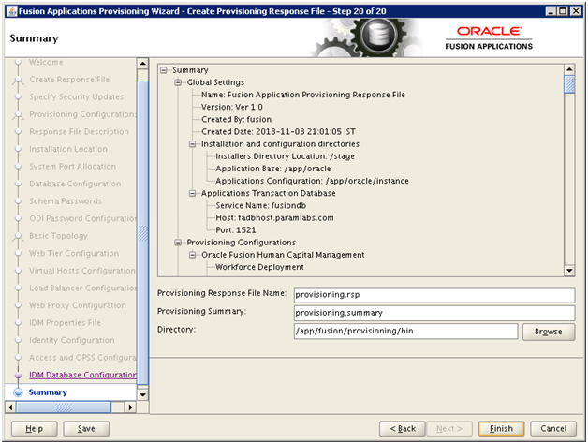Select the Welcome step
This screenshot has height=444, width=588.
(46, 63)
